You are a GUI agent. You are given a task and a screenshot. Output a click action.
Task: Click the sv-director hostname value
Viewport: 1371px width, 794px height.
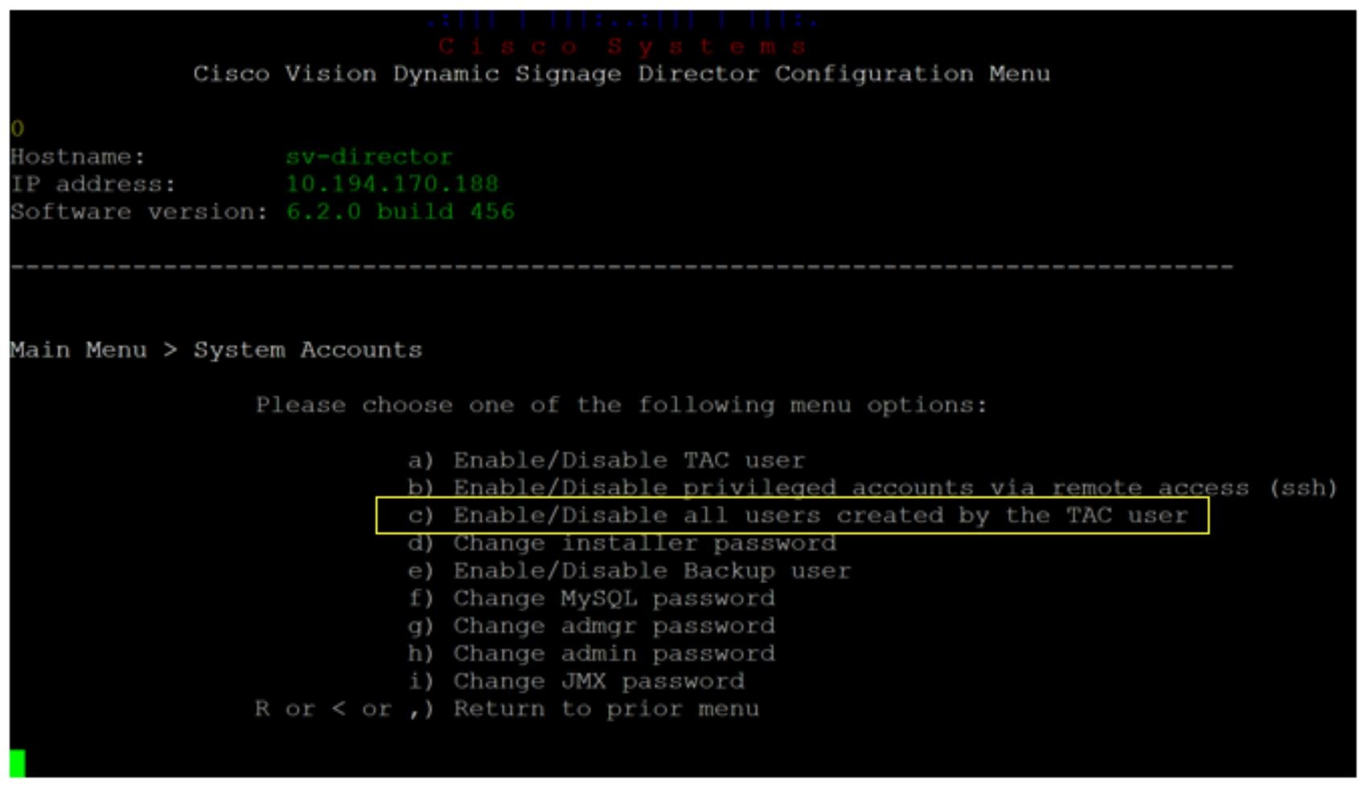point(369,156)
